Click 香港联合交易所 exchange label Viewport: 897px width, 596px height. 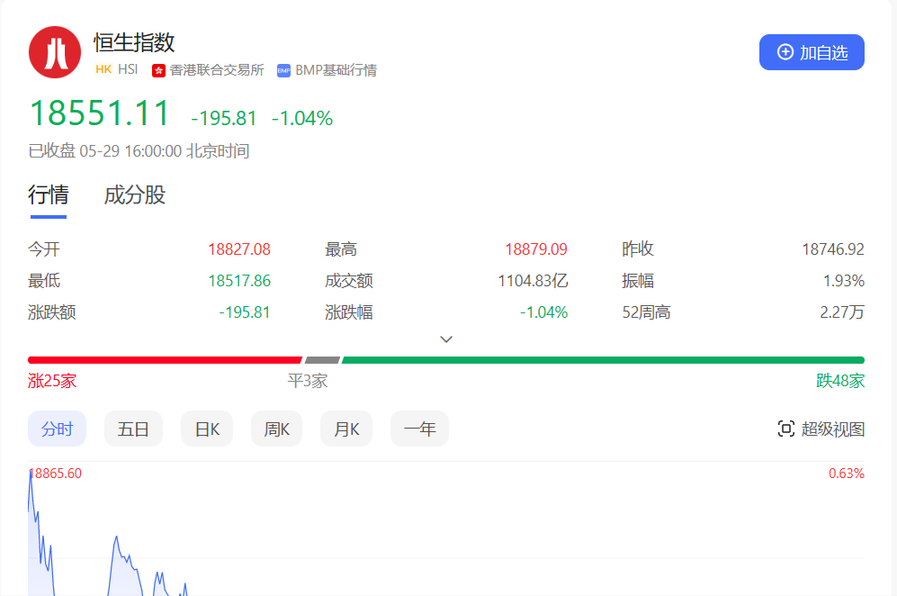click(217, 70)
